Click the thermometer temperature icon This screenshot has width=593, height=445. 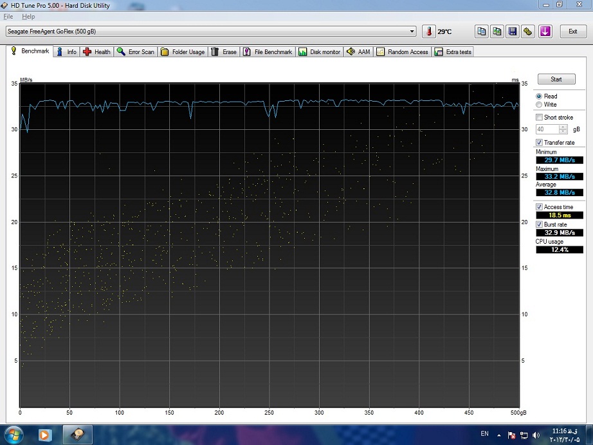click(429, 32)
